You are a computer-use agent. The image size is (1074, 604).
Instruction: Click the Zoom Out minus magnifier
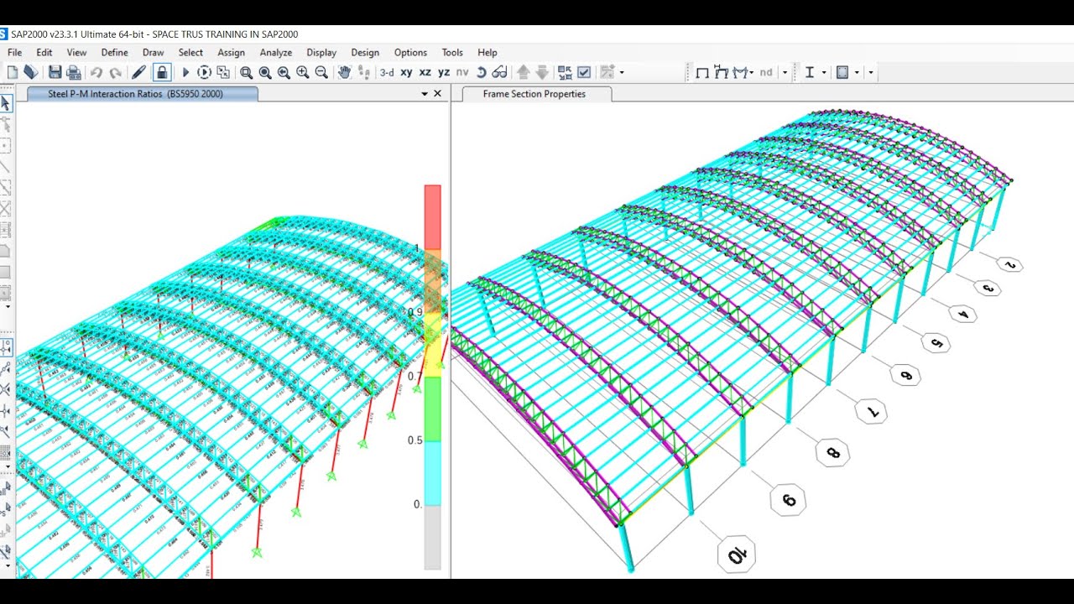[321, 72]
